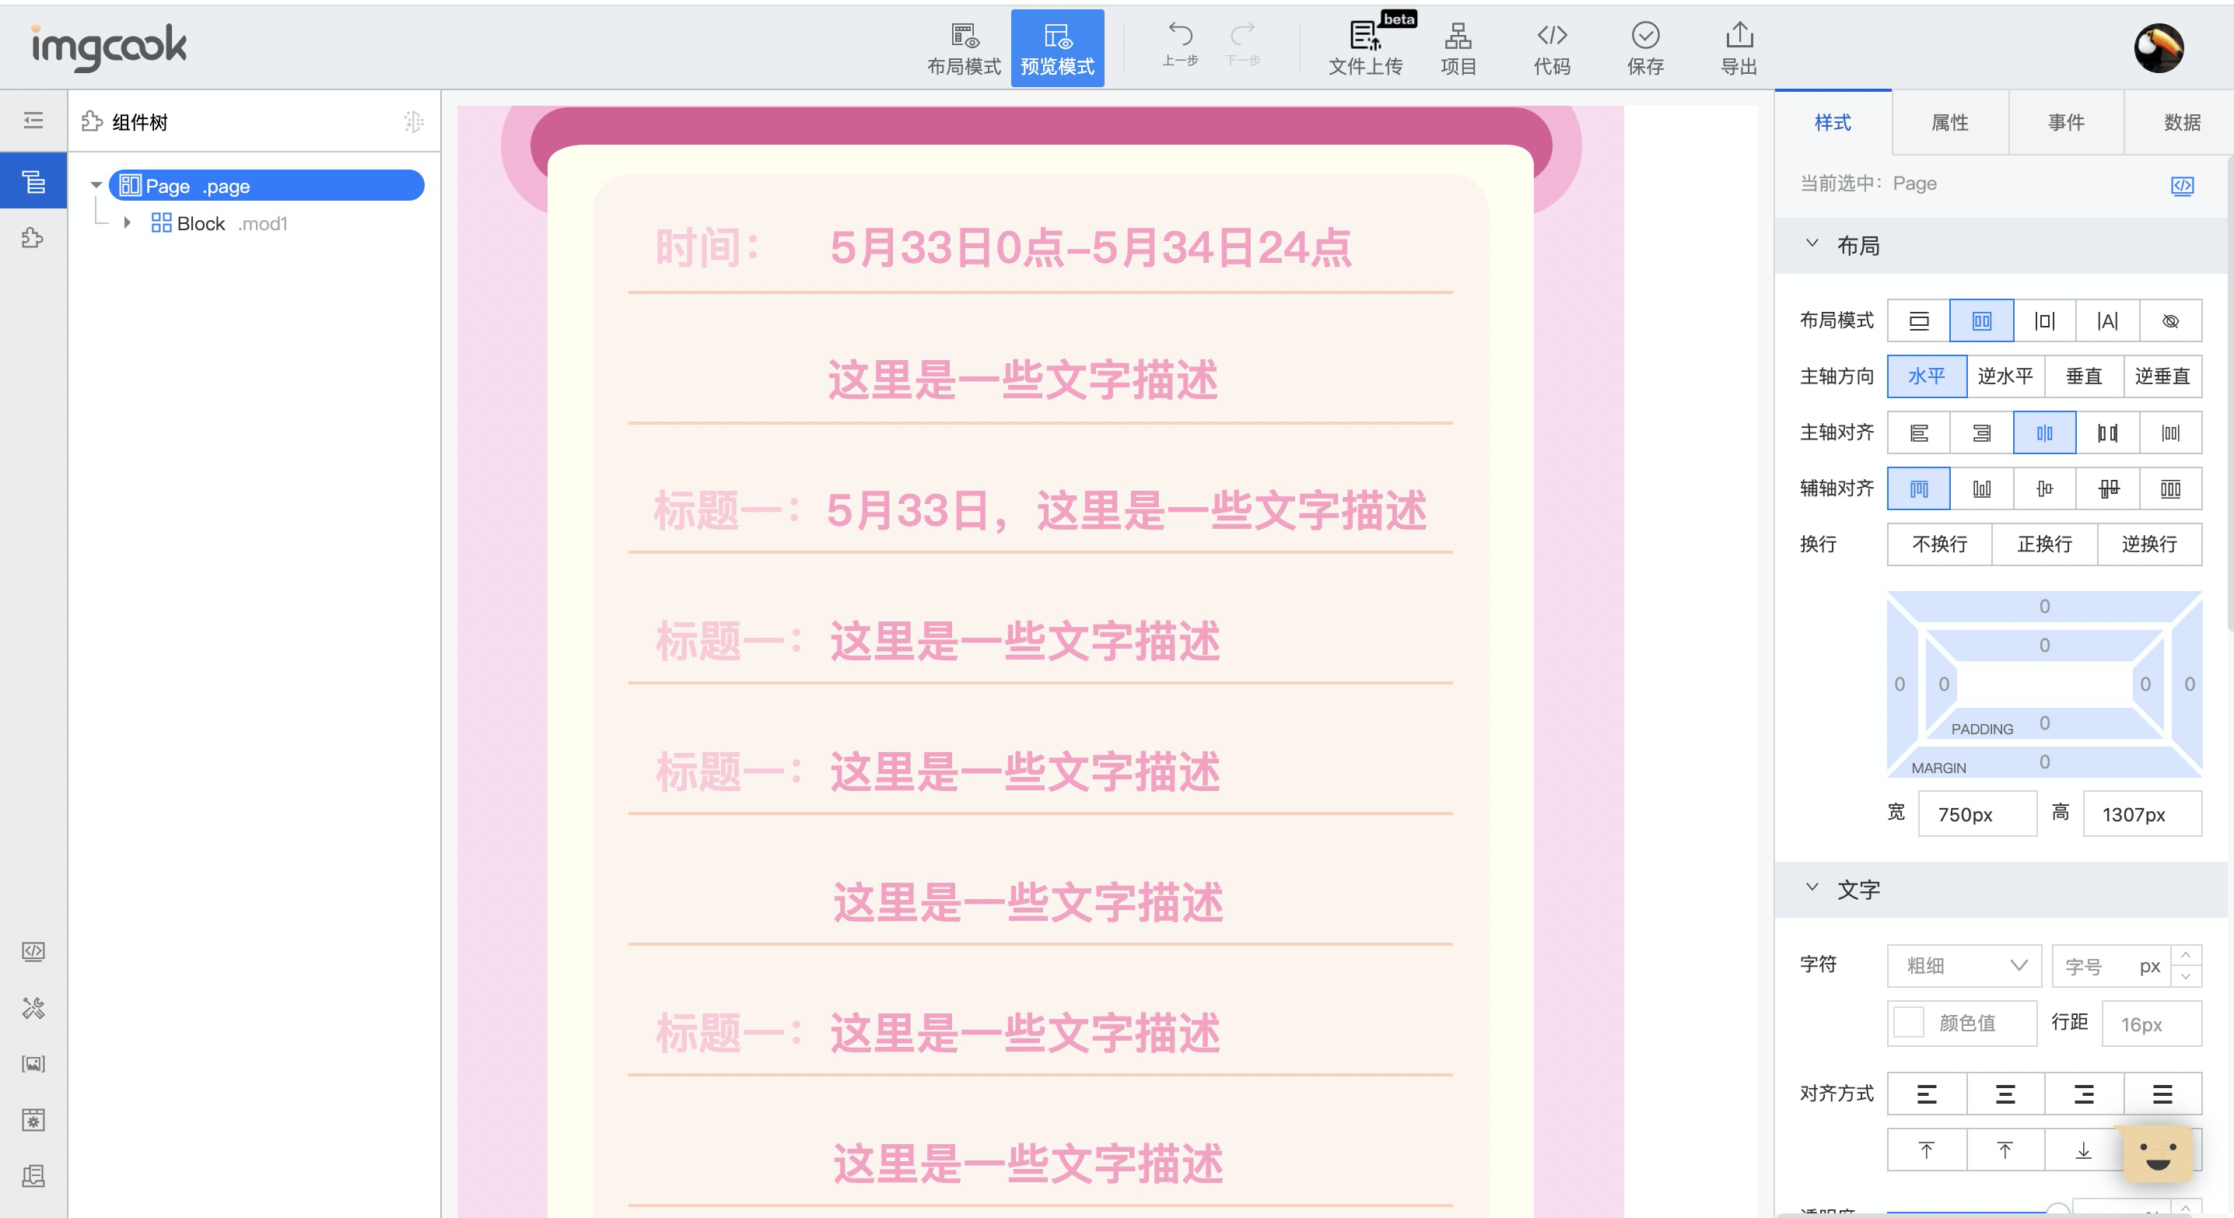Select Page .page tree item

click(266, 186)
